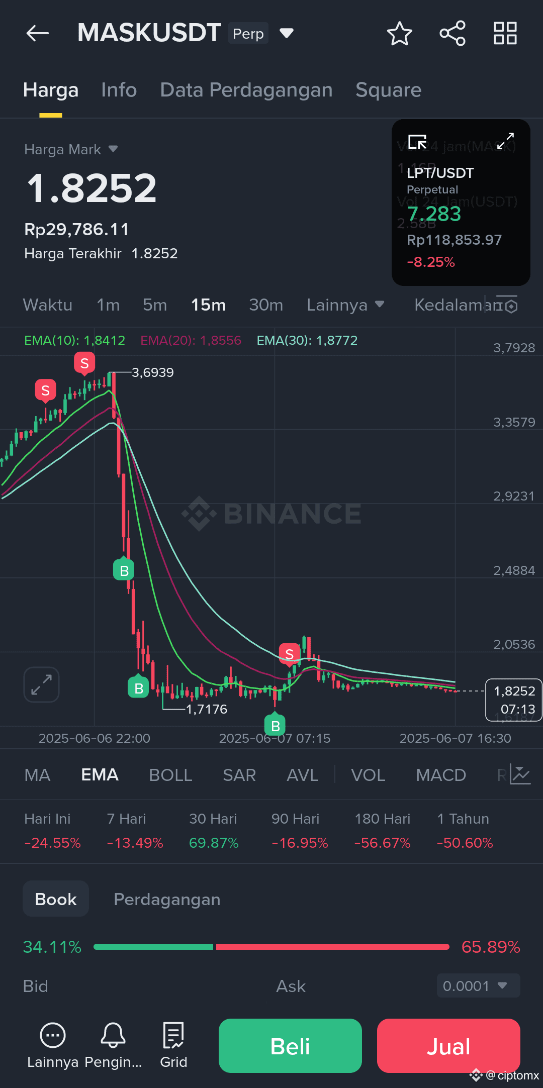Tap the green Beli button

290,1046
